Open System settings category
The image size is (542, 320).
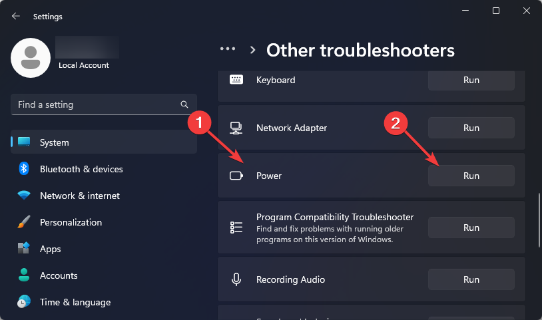[x=104, y=142]
